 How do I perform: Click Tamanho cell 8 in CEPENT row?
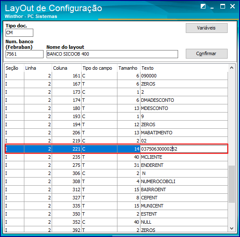coord(129,198)
